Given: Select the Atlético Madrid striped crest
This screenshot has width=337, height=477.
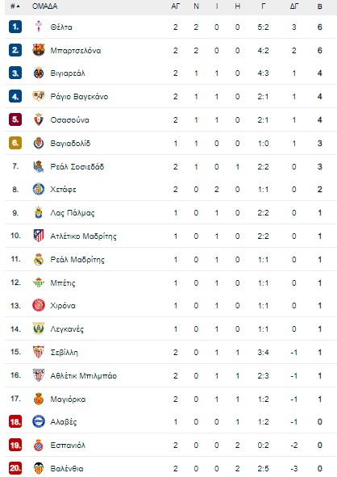Looking at the screenshot, I should click(x=39, y=236).
